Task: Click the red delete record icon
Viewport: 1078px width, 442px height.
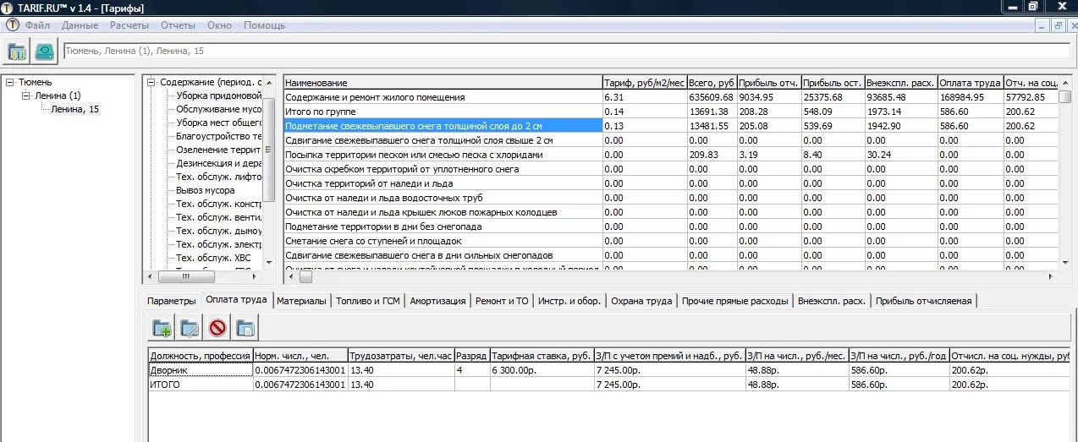Action: point(217,328)
